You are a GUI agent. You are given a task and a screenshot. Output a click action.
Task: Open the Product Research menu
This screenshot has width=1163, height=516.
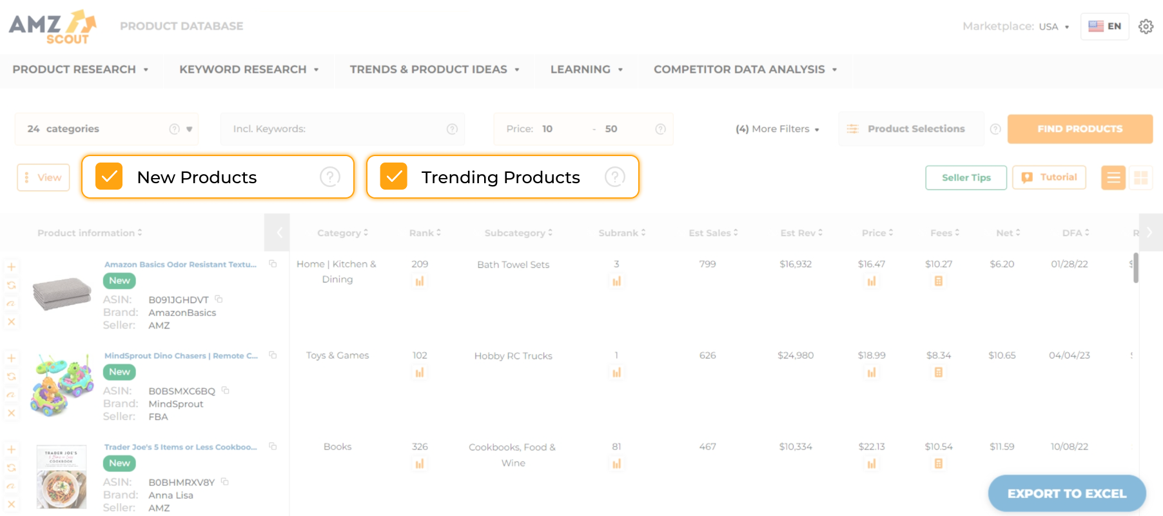coord(81,70)
